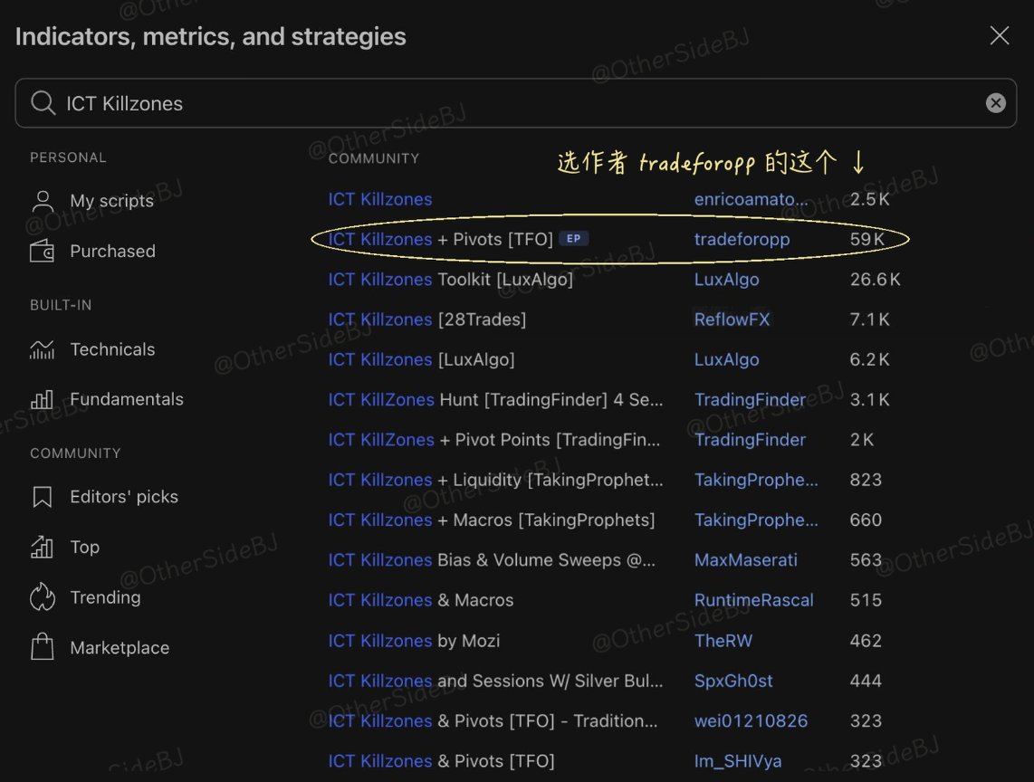Click the EP badge on Pivots [TFO]

click(x=574, y=239)
